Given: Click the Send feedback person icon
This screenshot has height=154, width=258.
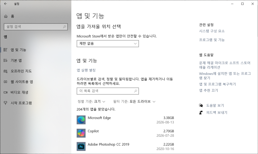Looking at the screenshot, I should (201, 113).
